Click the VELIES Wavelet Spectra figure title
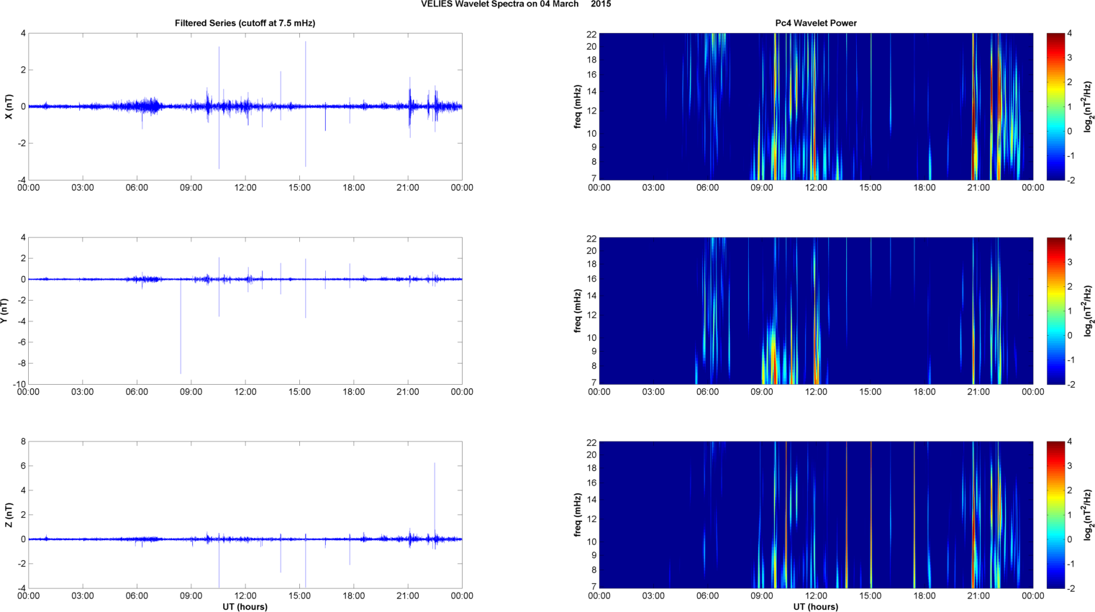Screen dimensions: 1095x612 point(515,4)
